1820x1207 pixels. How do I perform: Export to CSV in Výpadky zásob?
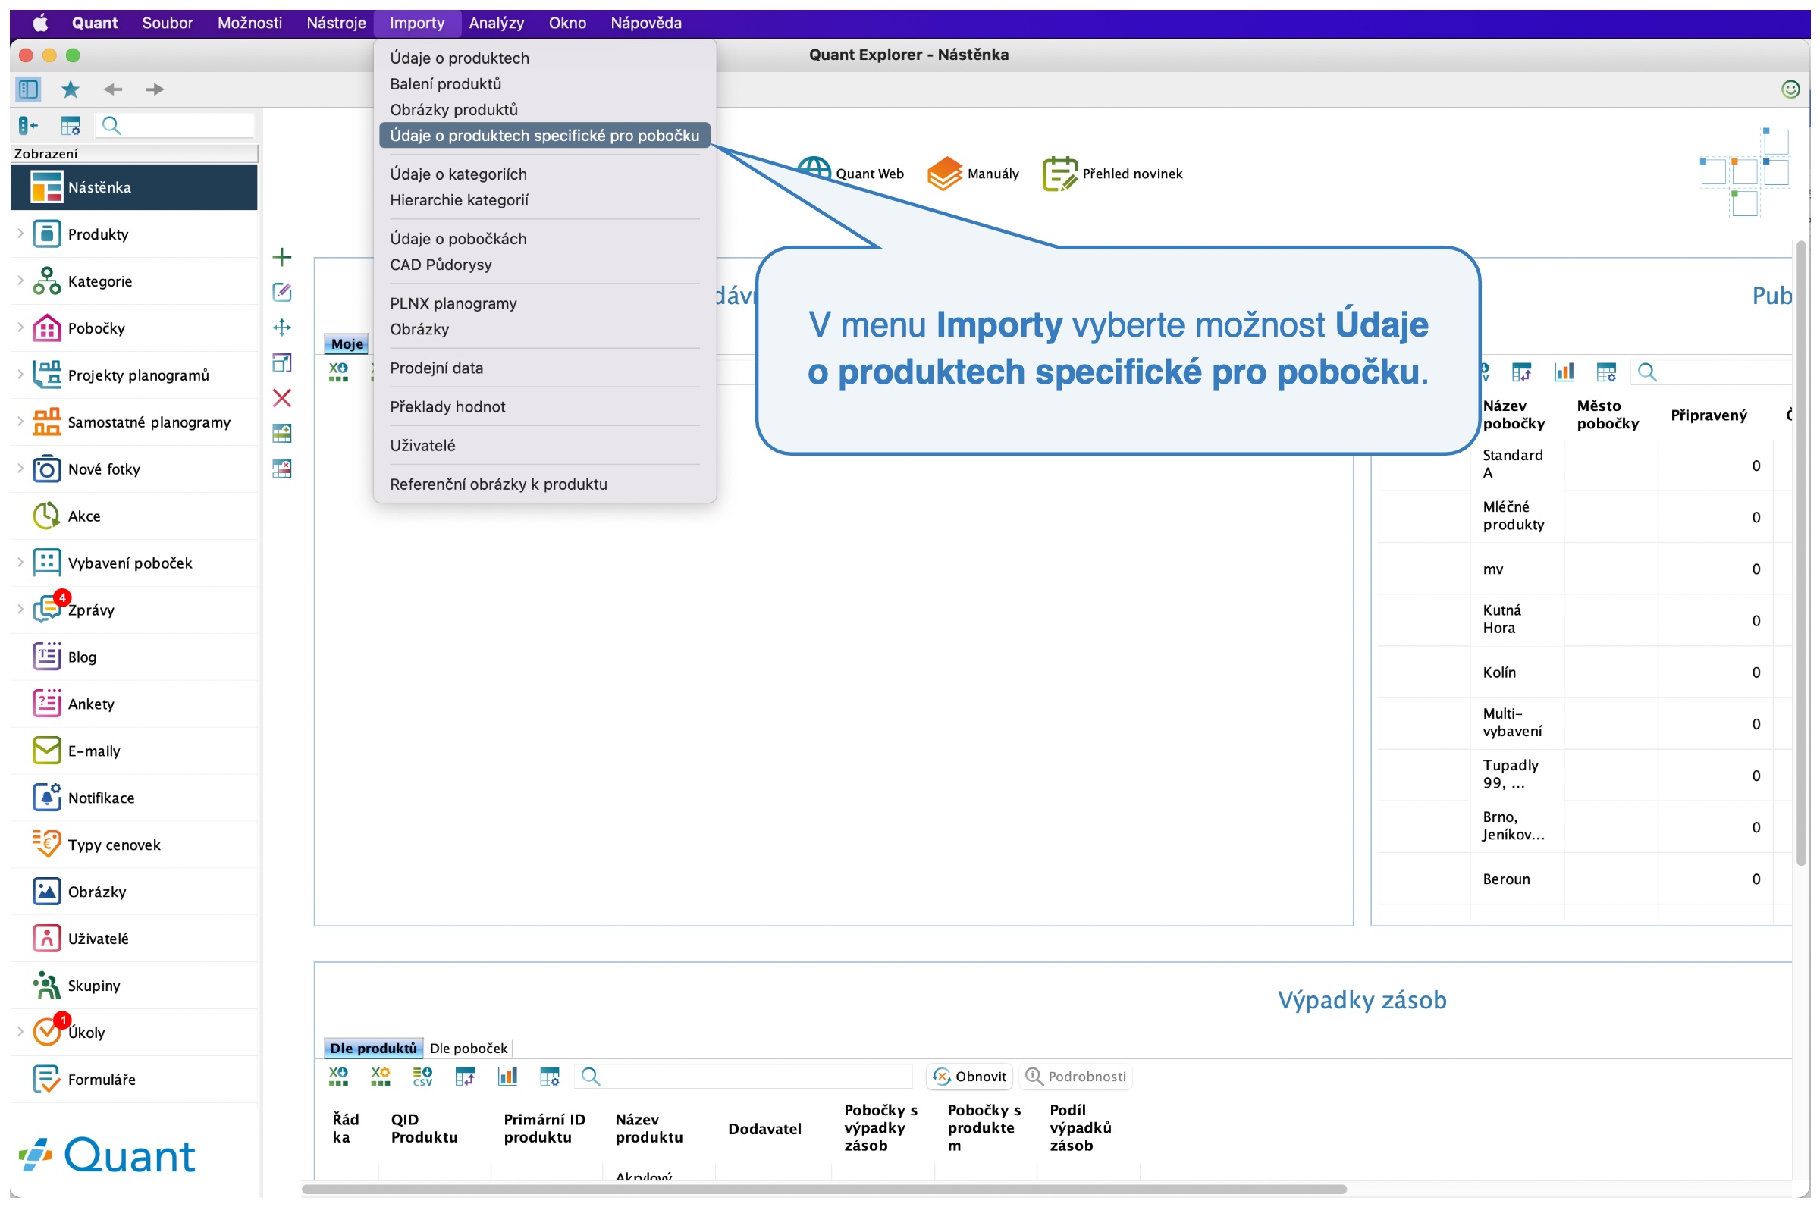pos(422,1076)
